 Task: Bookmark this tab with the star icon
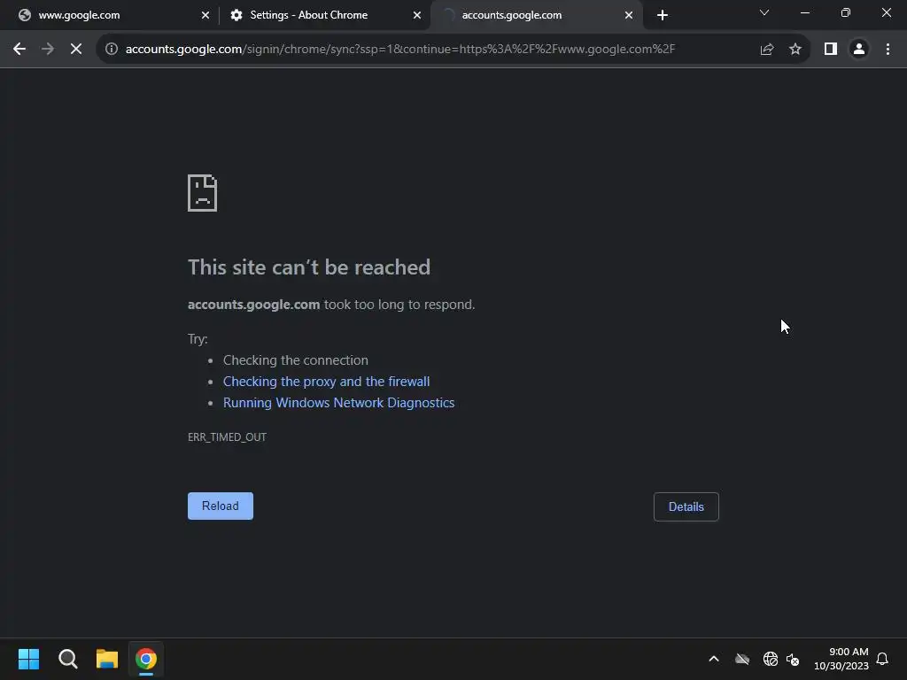(x=795, y=50)
